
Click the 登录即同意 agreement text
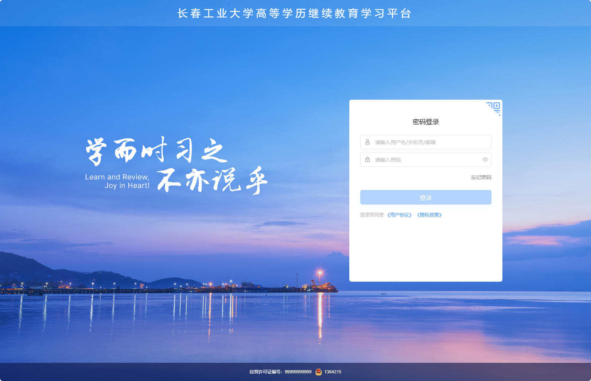click(372, 215)
